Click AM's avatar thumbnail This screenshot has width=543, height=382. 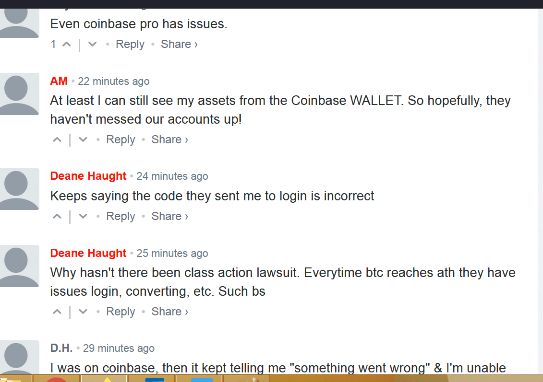(19, 94)
